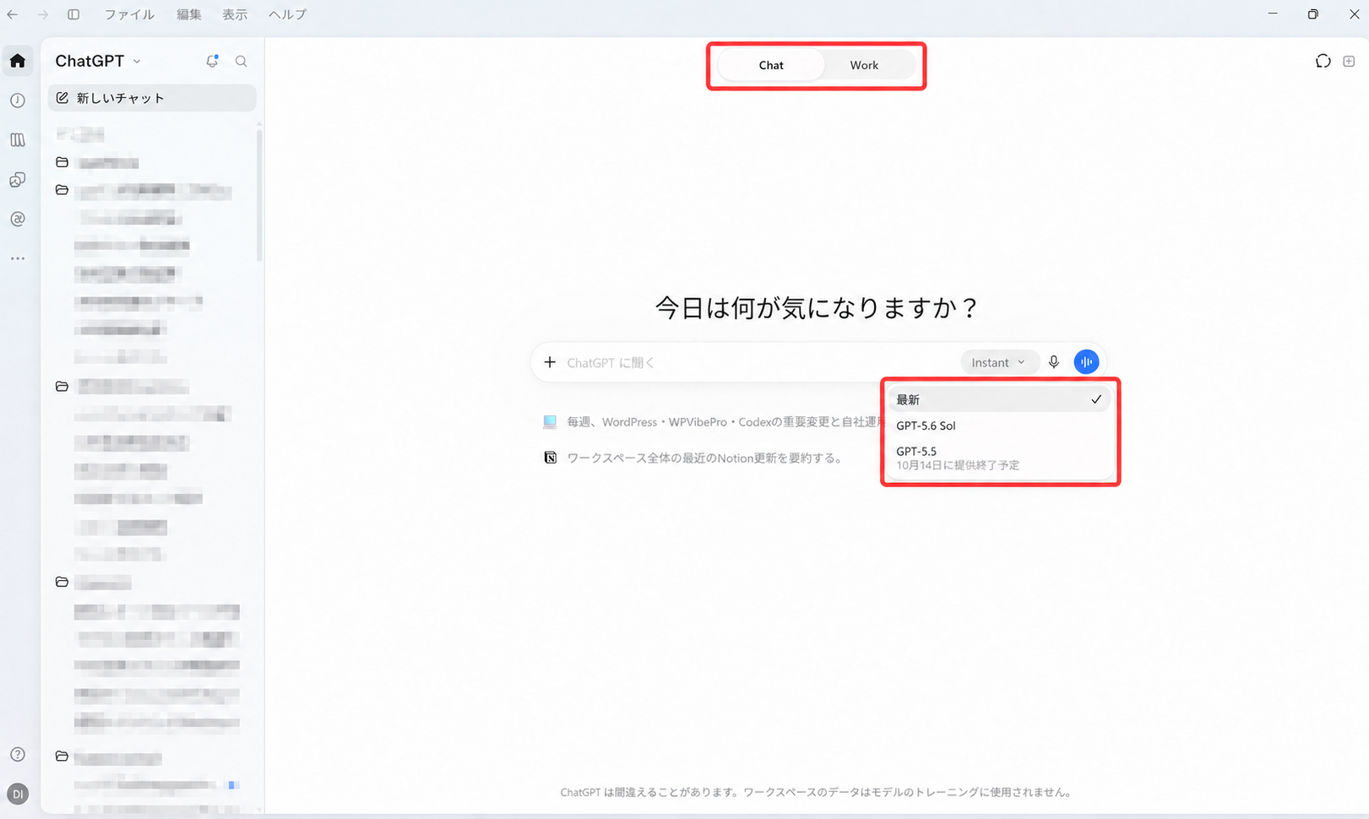Open the 表示 menu

pyautogui.click(x=235, y=14)
